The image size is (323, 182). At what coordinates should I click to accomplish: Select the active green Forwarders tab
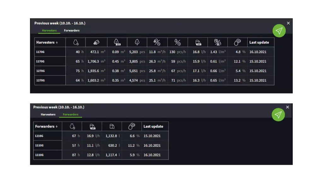pos(71,114)
